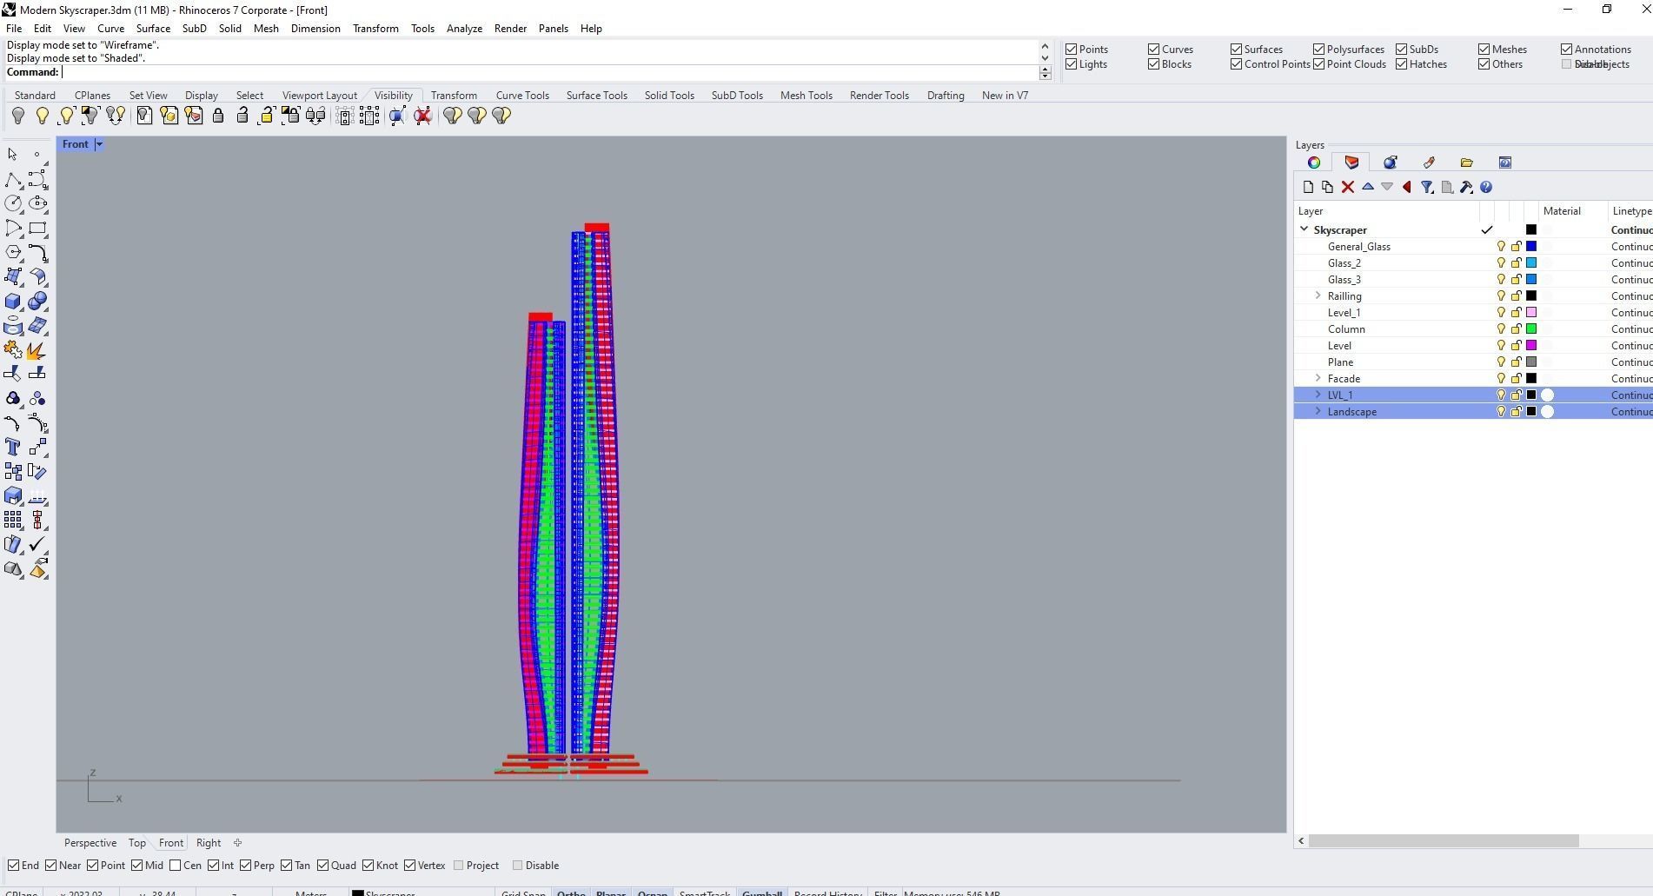Open the Surface menu
Screen dimensions: 1653x896
(x=153, y=29)
